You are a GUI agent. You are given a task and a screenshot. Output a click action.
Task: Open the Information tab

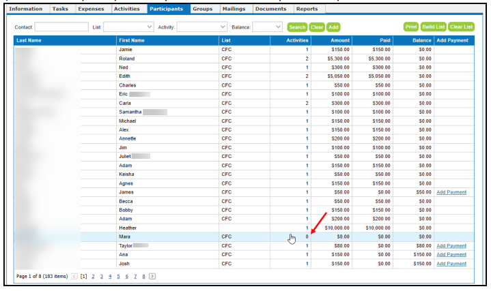click(26, 9)
